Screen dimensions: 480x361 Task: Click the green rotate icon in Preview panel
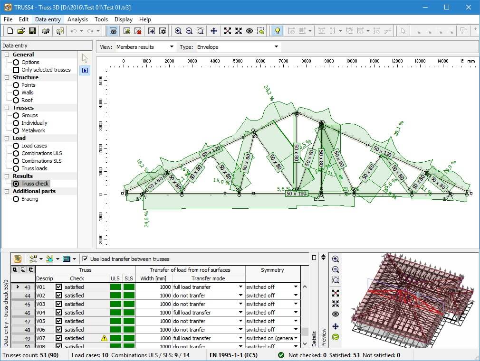[336, 337]
